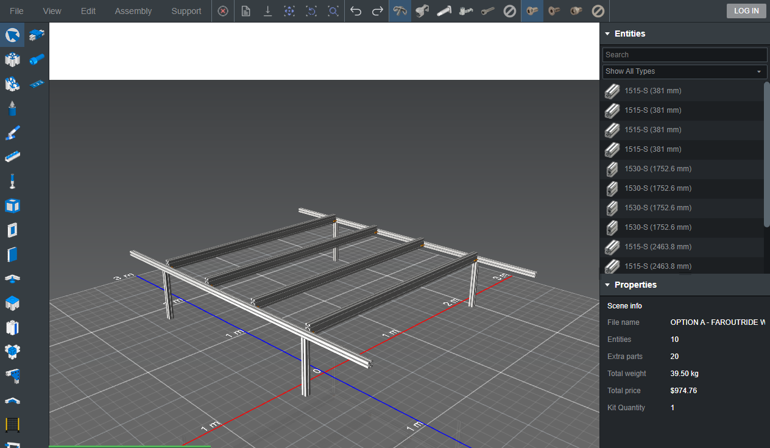
Task: Open the blue box enclosure tool
Action: [12, 205]
